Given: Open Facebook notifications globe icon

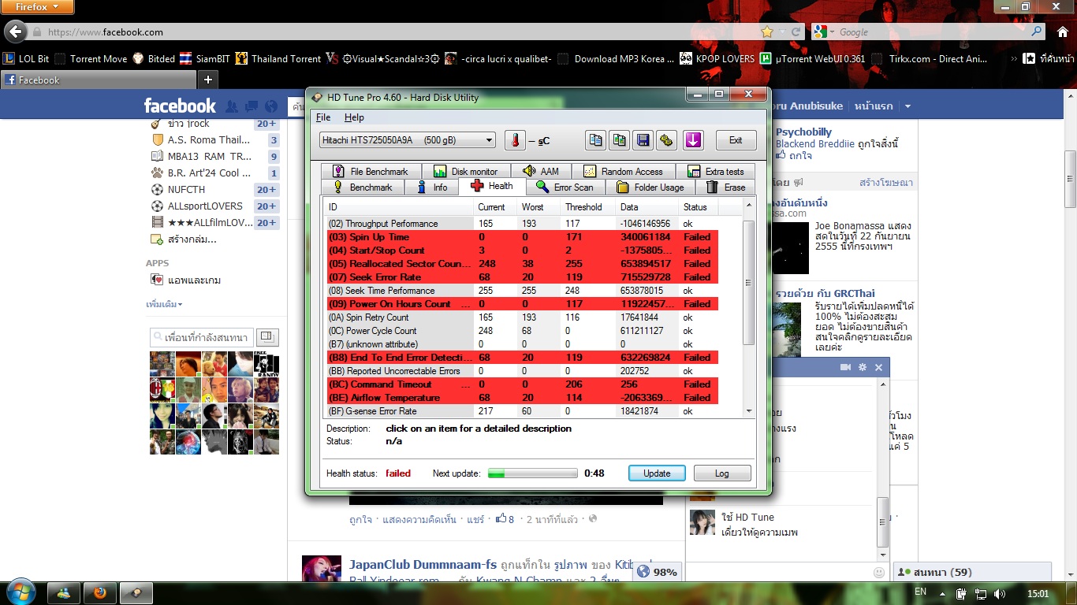Looking at the screenshot, I should pos(271,106).
